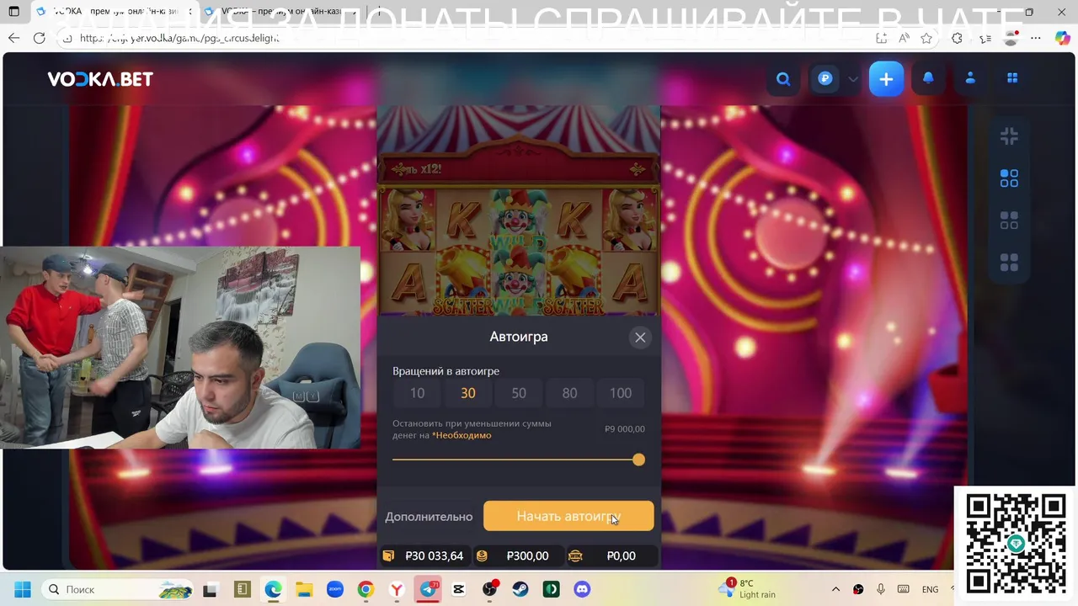Expand the currency dropdown arrow

(853, 79)
